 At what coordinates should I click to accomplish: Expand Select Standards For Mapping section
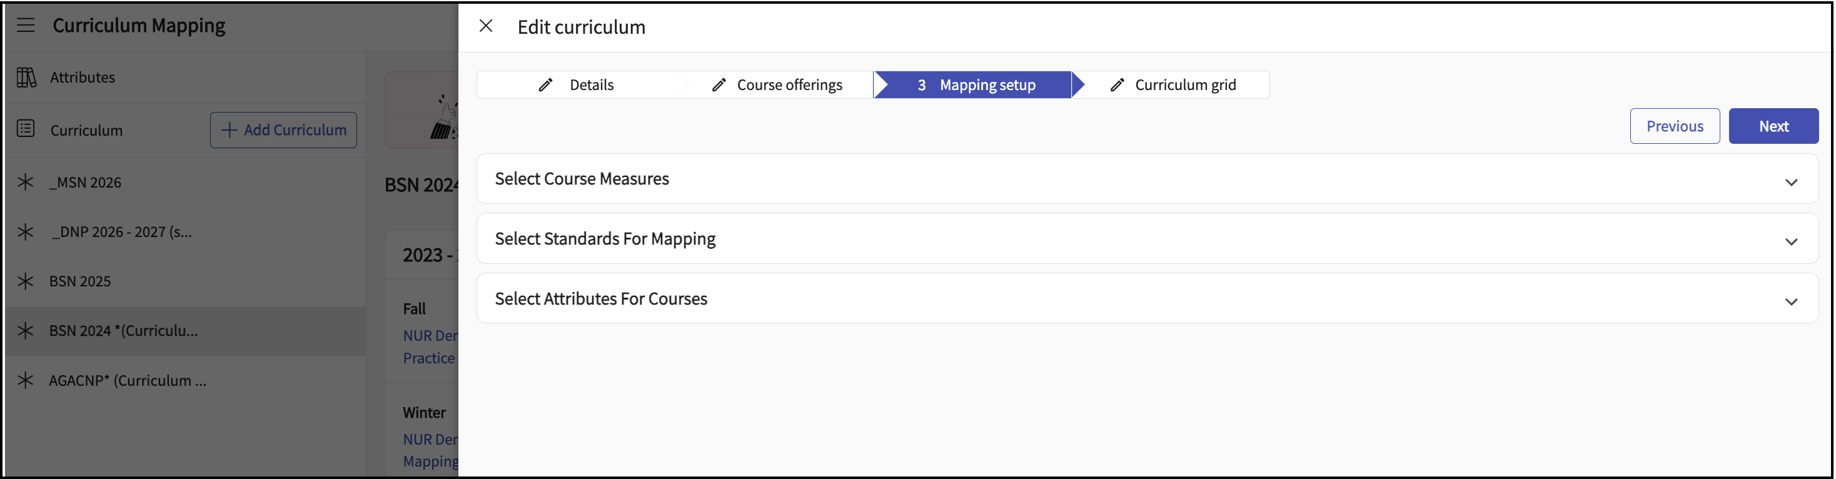tap(1791, 241)
